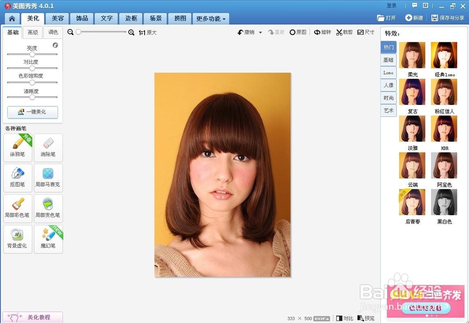Viewport: 469px width, 323px height.
Task: Click 1:1 原大 actual size button
Action: 147,32
